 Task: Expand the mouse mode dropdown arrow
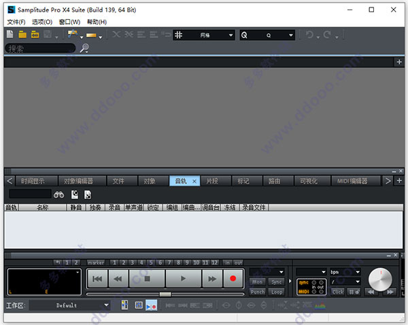coord(82,37)
